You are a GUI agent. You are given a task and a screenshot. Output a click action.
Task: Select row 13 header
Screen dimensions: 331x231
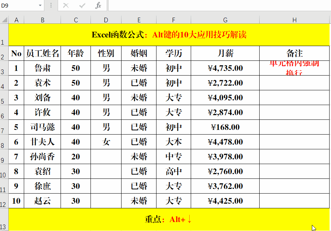click(x=4, y=219)
